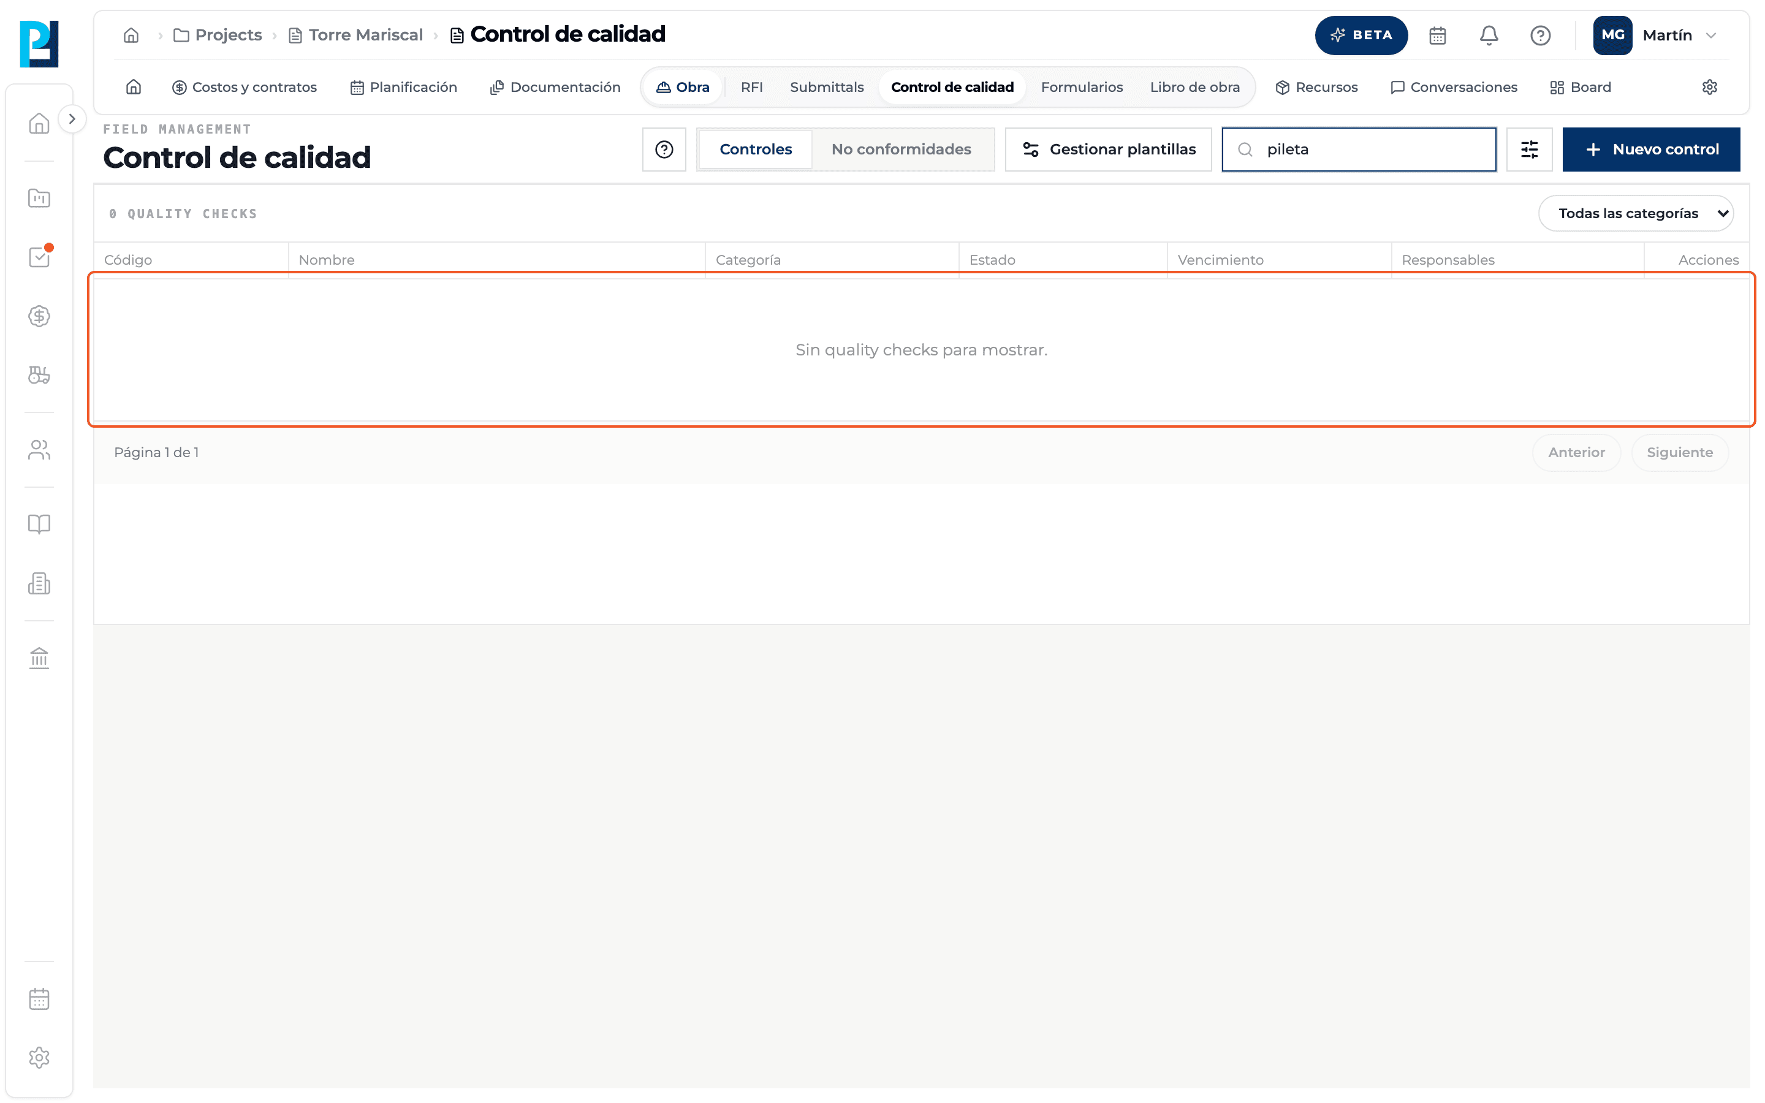Open project settings gear in tab bar
This screenshot has height=1103, width=1765.
click(1709, 87)
